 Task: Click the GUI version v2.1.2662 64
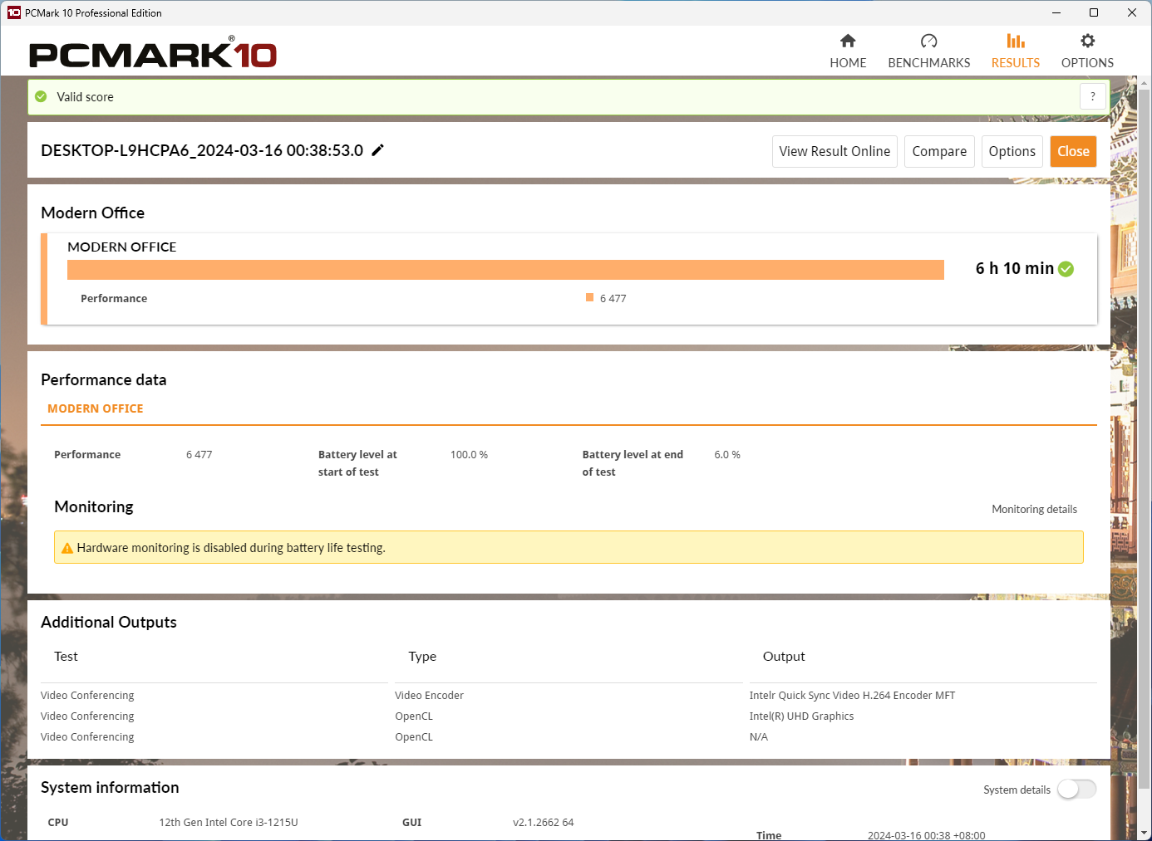pos(543,822)
